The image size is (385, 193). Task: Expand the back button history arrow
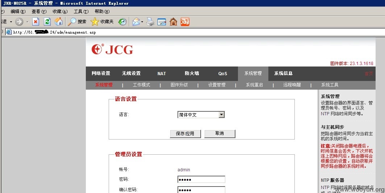(x=11, y=22)
